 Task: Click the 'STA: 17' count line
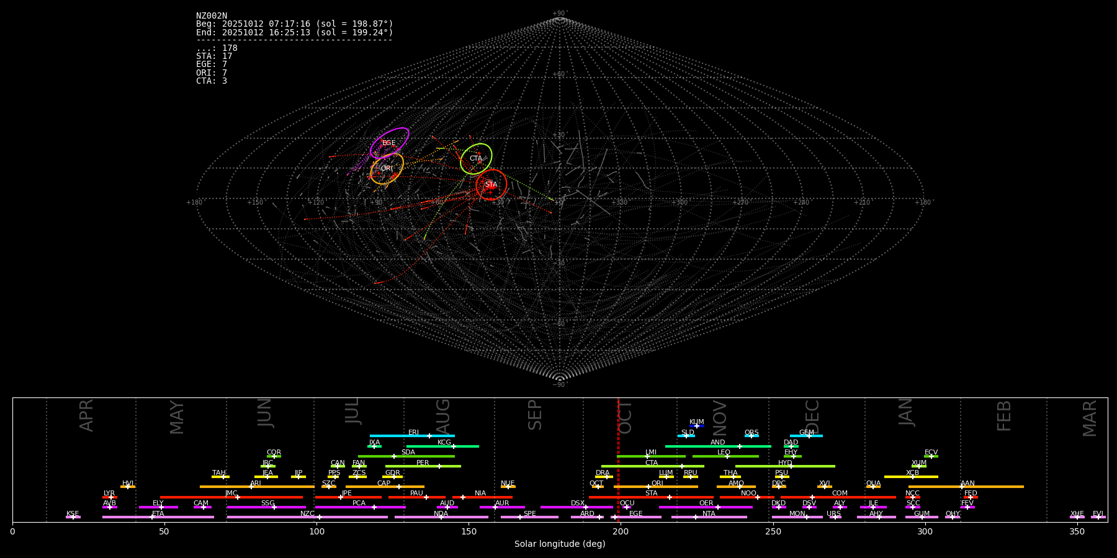point(214,56)
